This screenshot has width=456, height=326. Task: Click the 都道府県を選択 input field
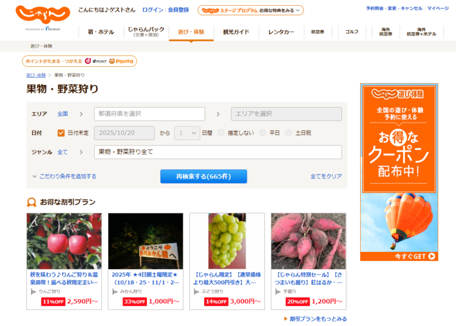click(149, 114)
